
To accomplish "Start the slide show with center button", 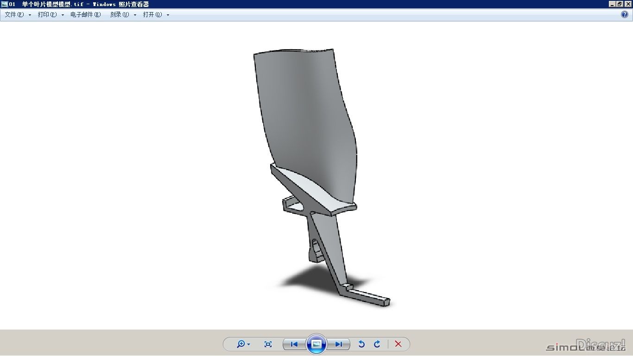I will tap(316, 344).
